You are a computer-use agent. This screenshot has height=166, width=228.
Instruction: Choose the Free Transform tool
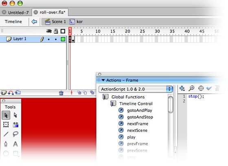click(x=6, y=124)
